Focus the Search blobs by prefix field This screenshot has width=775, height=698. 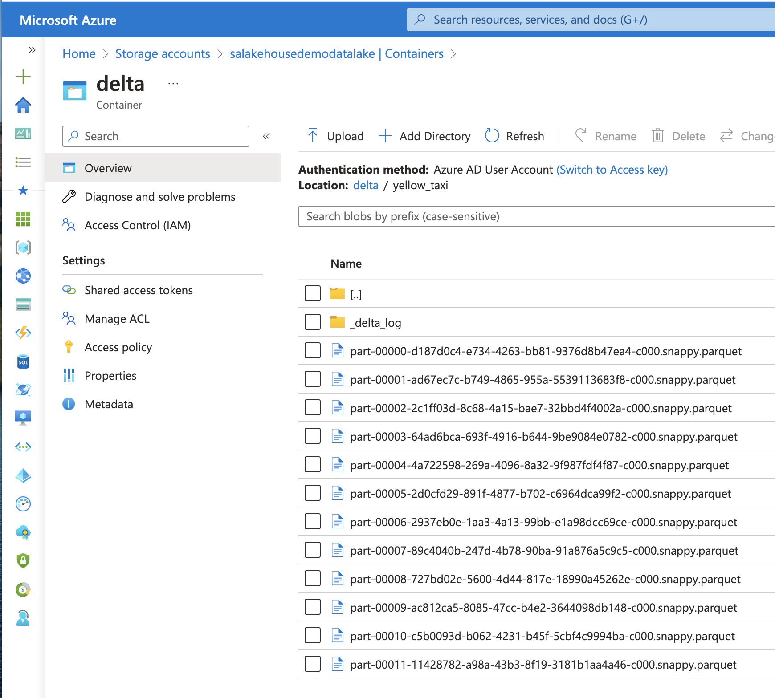click(534, 216)
